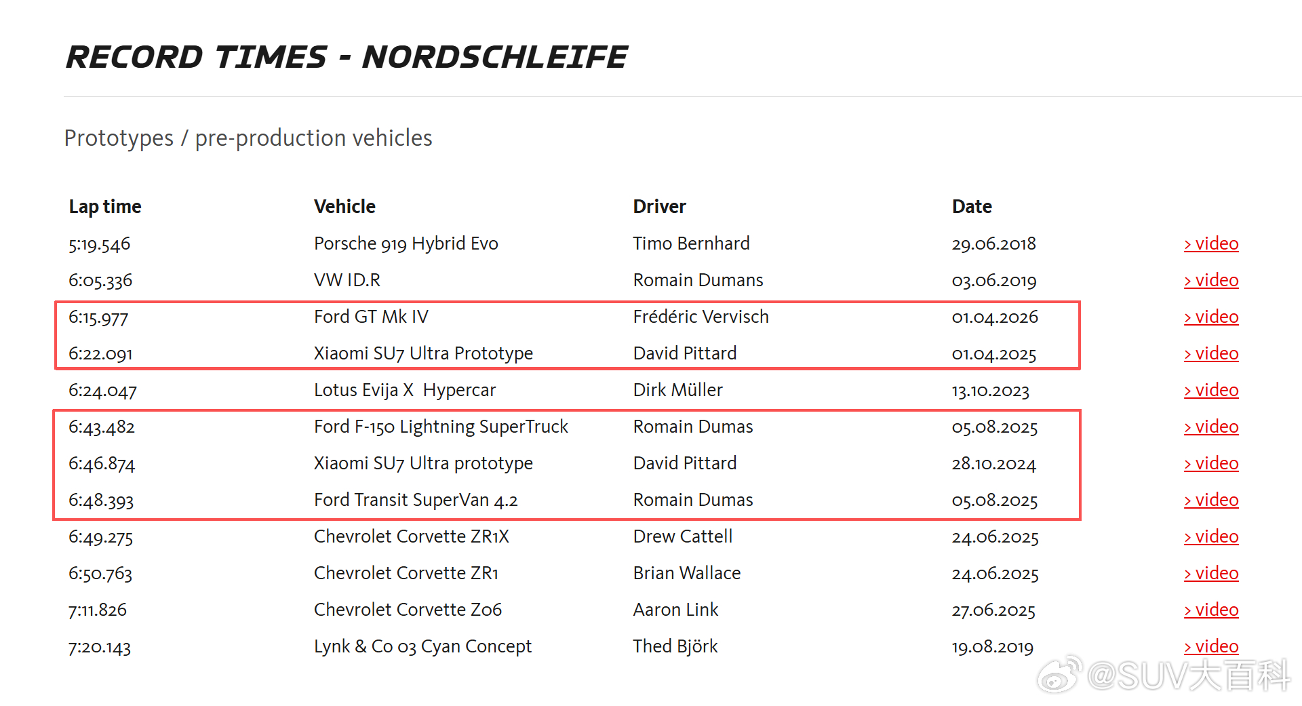This screenshot has height=706, width=1302.
Task: Click the Prototypes / pre-production vehicles subtitle
Action: click(x=248, y=138)
